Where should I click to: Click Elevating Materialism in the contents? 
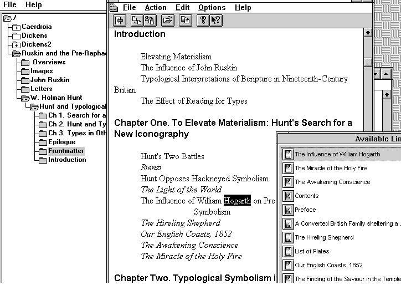tap(176, 57)
